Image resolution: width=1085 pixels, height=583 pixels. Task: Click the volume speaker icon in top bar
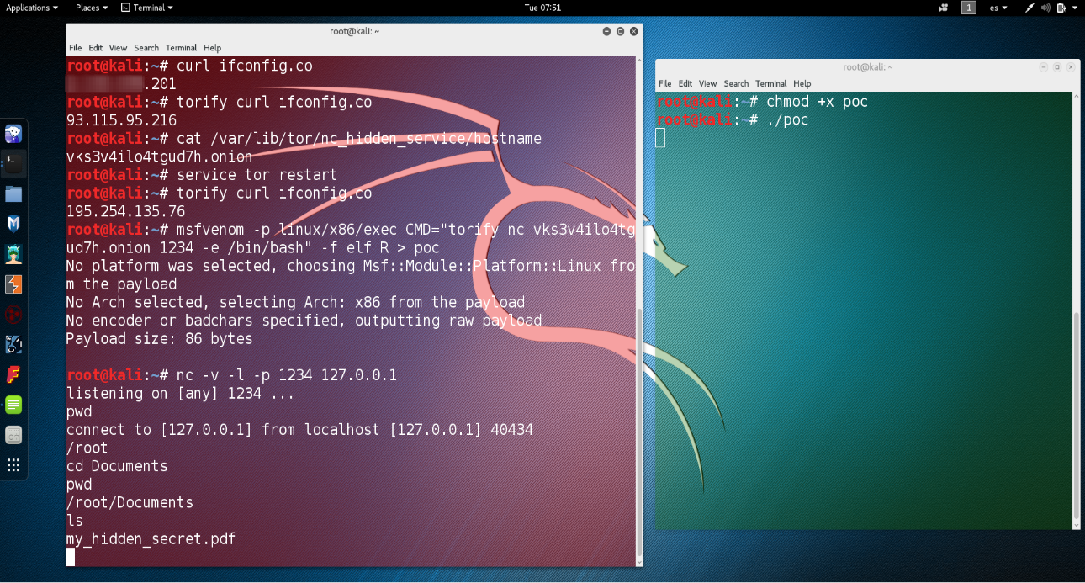click(1045, 8)
